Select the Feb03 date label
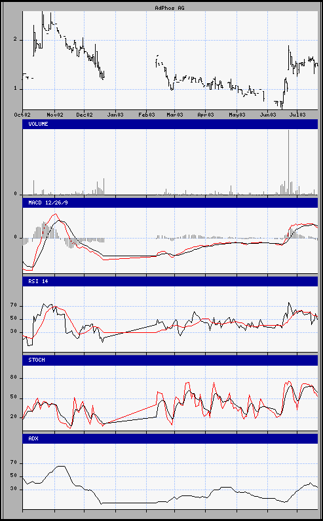 147,115
